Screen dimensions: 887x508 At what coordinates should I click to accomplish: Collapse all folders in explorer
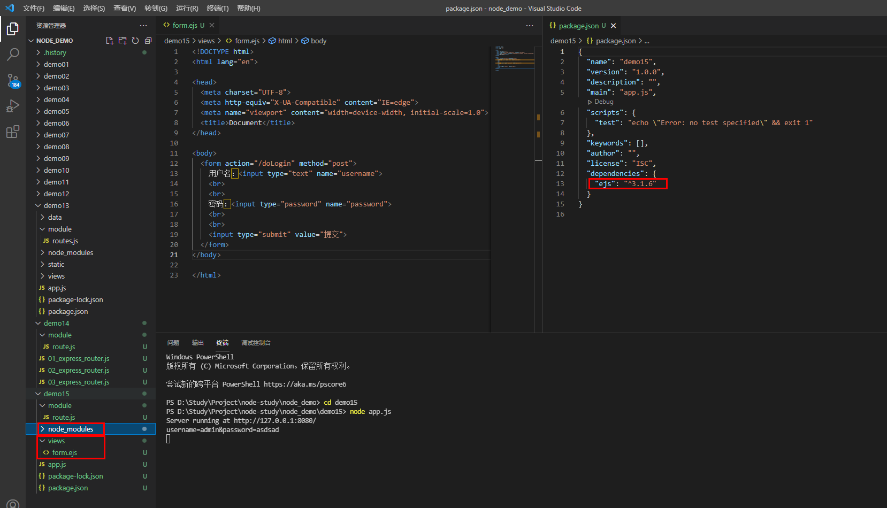[x=148, y=41]
